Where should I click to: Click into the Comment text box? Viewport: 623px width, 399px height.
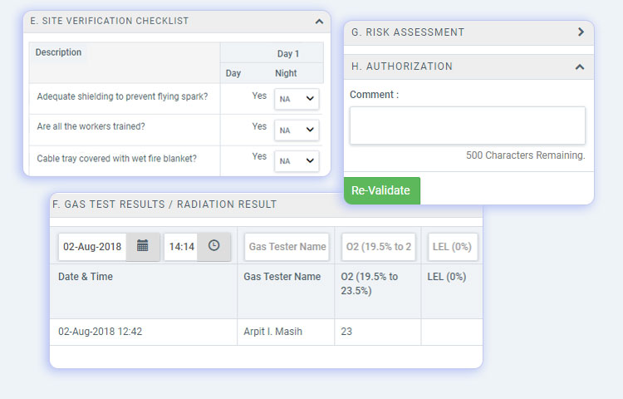467,126
